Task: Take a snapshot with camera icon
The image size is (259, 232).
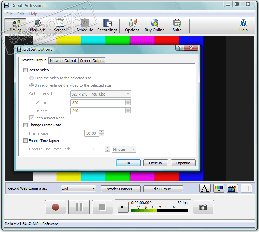Action: [203, 207]
